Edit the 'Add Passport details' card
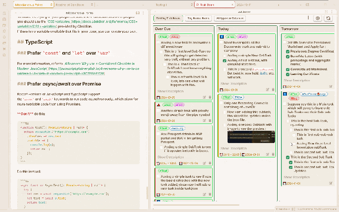339x212 pixels. point(204,163)
